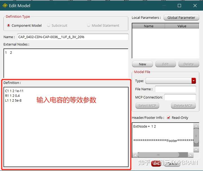Click the vertical scrollbar thumb in Header/Footer box

tap(196, 136)
